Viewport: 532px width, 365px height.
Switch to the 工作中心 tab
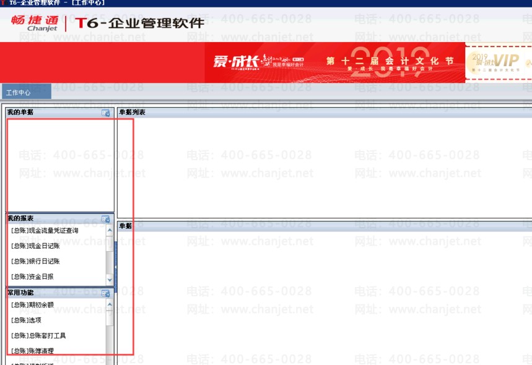[x=27, y=92]
